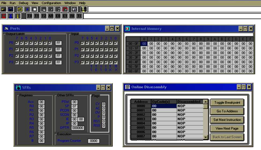The height and width of the screenshot is (150, 261).
Task: Click the blue floppy disk save icon
Action: (x=11, y=9)
